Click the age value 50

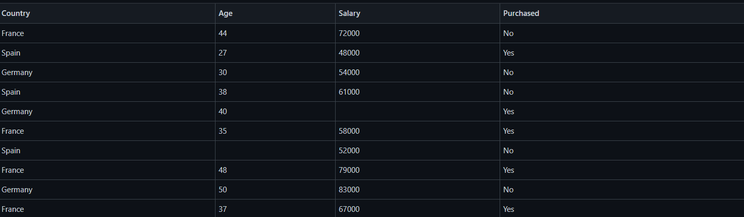[x=223, y=190]
